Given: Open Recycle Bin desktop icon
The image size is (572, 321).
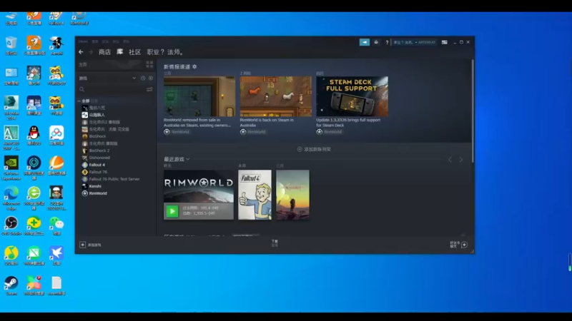Looking at the screenshot, I should pos(11,46).
